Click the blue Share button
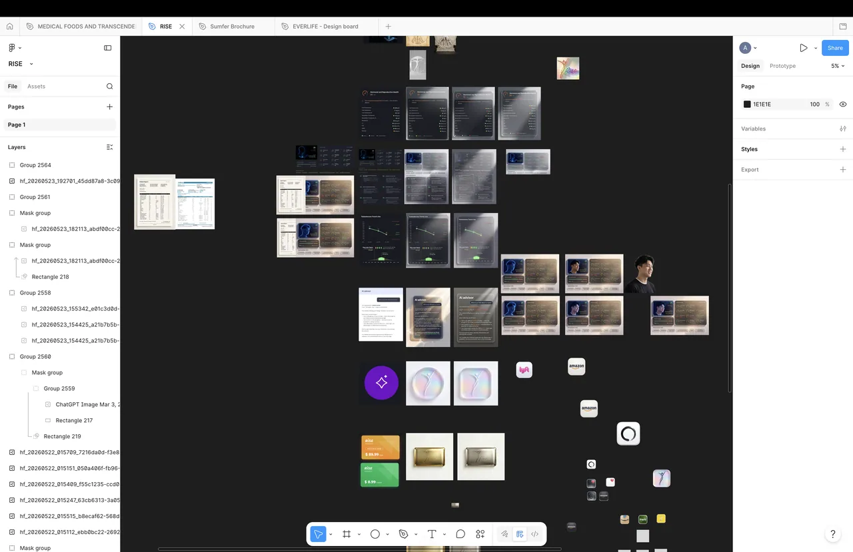 835,48
